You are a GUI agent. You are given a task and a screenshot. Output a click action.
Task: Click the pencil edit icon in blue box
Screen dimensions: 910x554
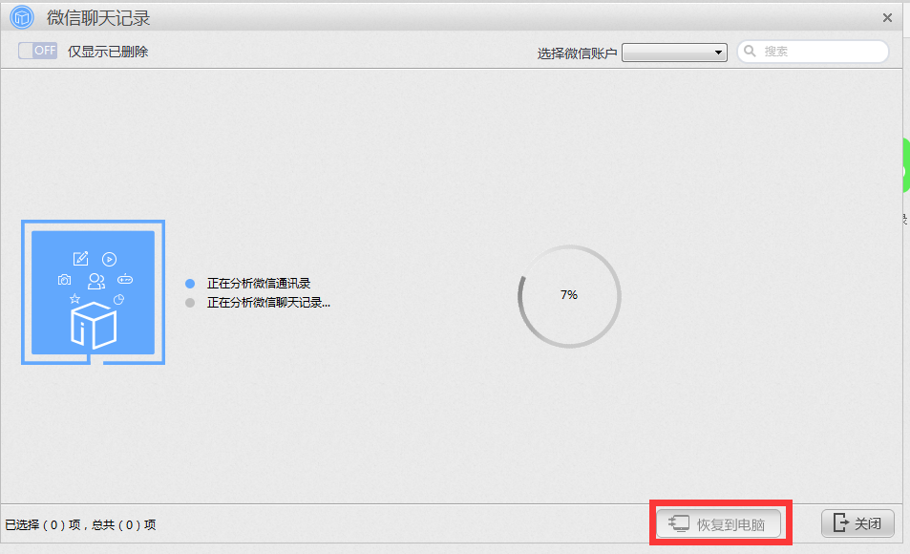79,258
